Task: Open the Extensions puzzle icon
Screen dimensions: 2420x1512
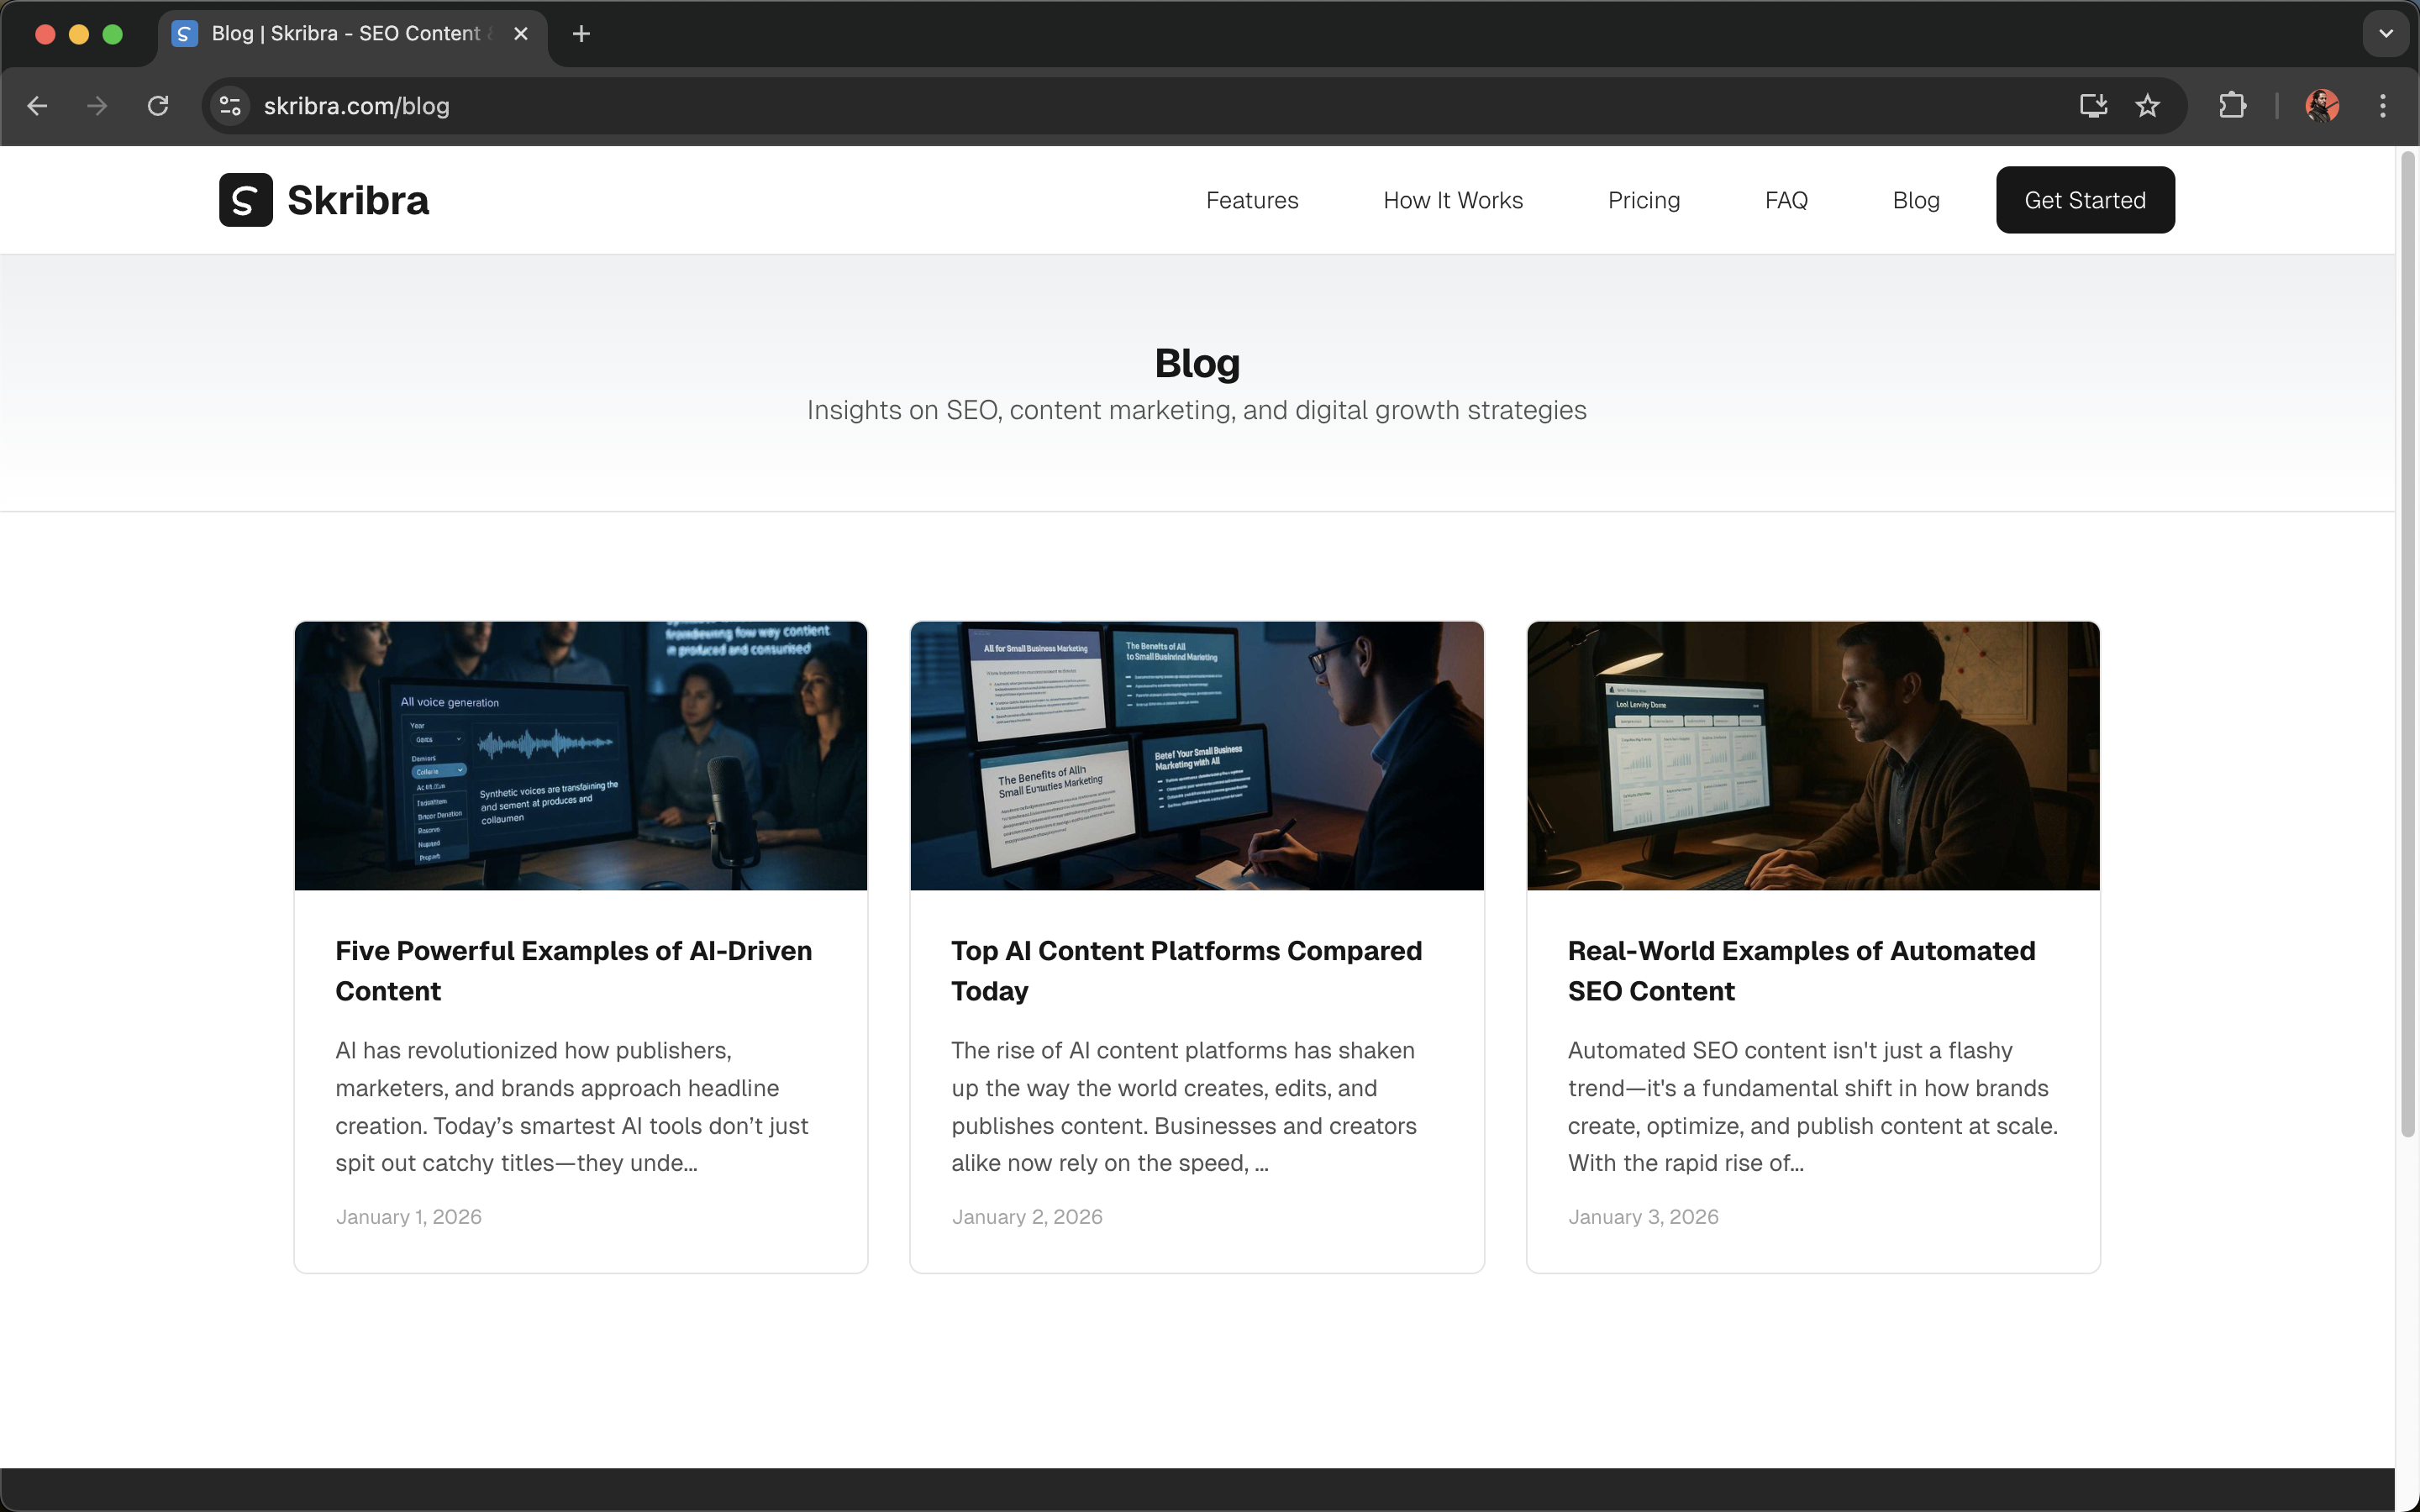Action: [2232, 106]
